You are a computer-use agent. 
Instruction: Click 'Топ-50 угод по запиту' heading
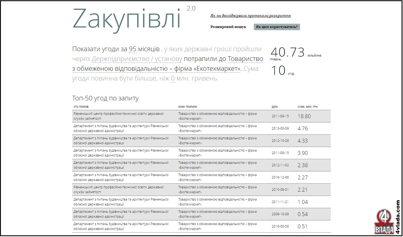[105, 98]
